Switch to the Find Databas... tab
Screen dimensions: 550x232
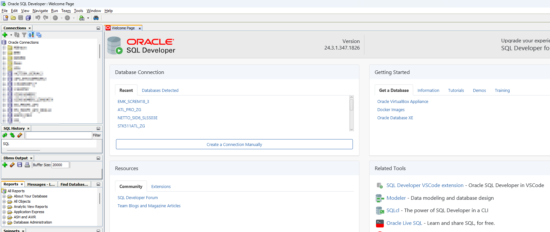coord(74,184)
